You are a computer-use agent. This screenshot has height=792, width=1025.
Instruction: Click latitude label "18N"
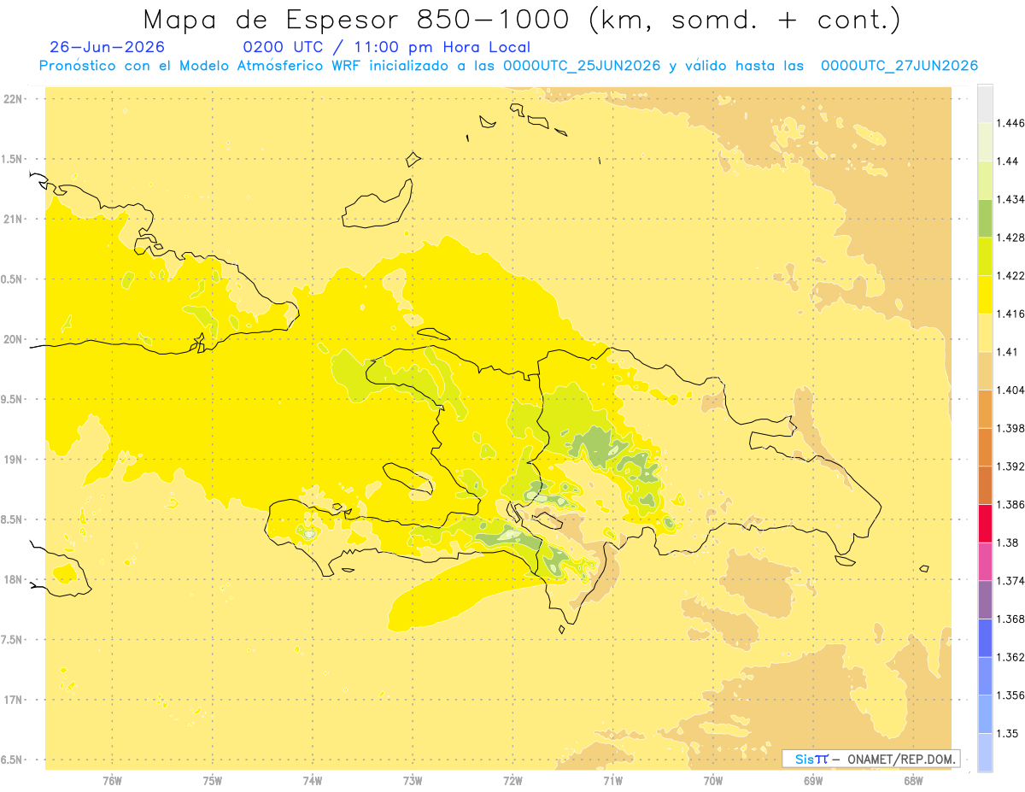point(13,580)
